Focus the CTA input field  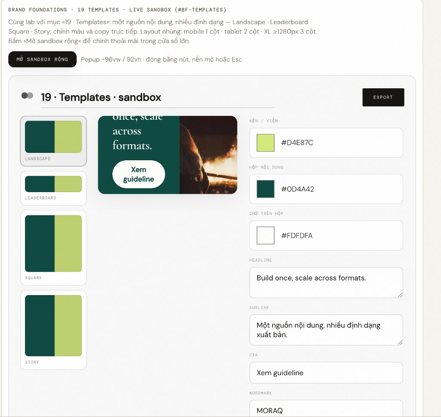click(326, 373)
